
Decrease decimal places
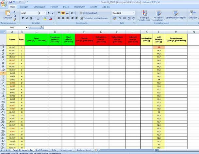pyautogui.click(x=133, y=18)
